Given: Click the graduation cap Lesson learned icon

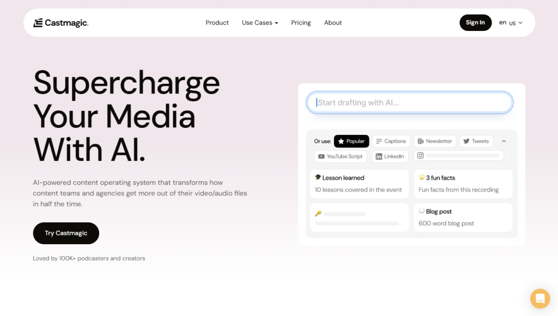Looking at the screenshot, I should click(x=318, y=177).
